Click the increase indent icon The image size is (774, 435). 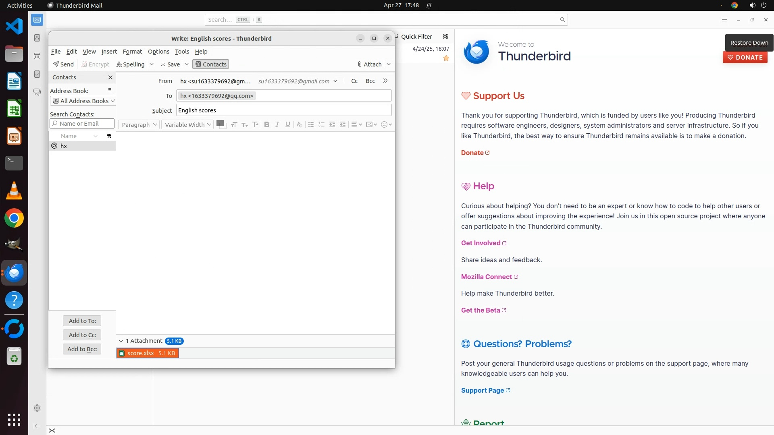pos(343,125)
